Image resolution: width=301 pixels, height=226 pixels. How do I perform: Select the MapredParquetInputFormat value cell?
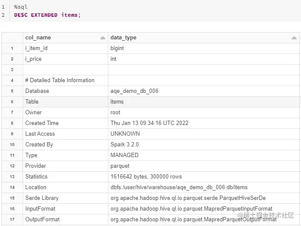(204, 209)
